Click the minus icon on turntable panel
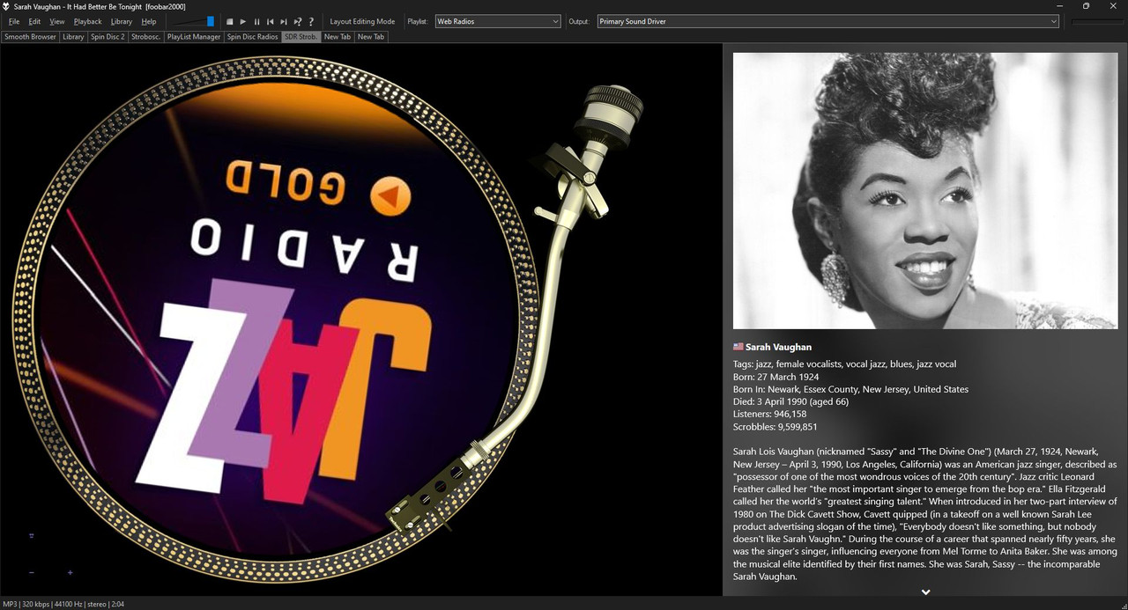The height and width of the screenshot is (610, 1128). [32, 572]
